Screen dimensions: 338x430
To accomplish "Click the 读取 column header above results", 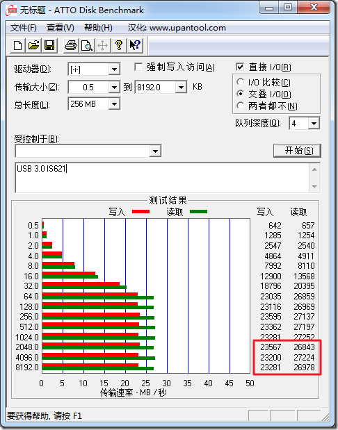I will [298, 212].
